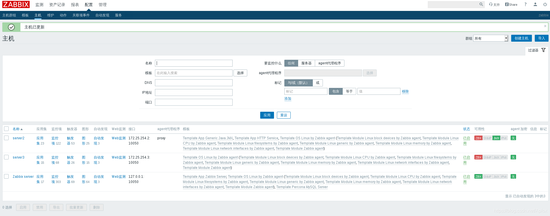Switch to 关联项事件 submenu
Viewport: 550px width, 216px height.
coord(81,15)
